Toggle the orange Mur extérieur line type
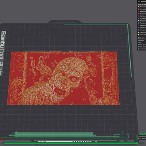The height and width of the screenshot is (146, 146). 142,9
